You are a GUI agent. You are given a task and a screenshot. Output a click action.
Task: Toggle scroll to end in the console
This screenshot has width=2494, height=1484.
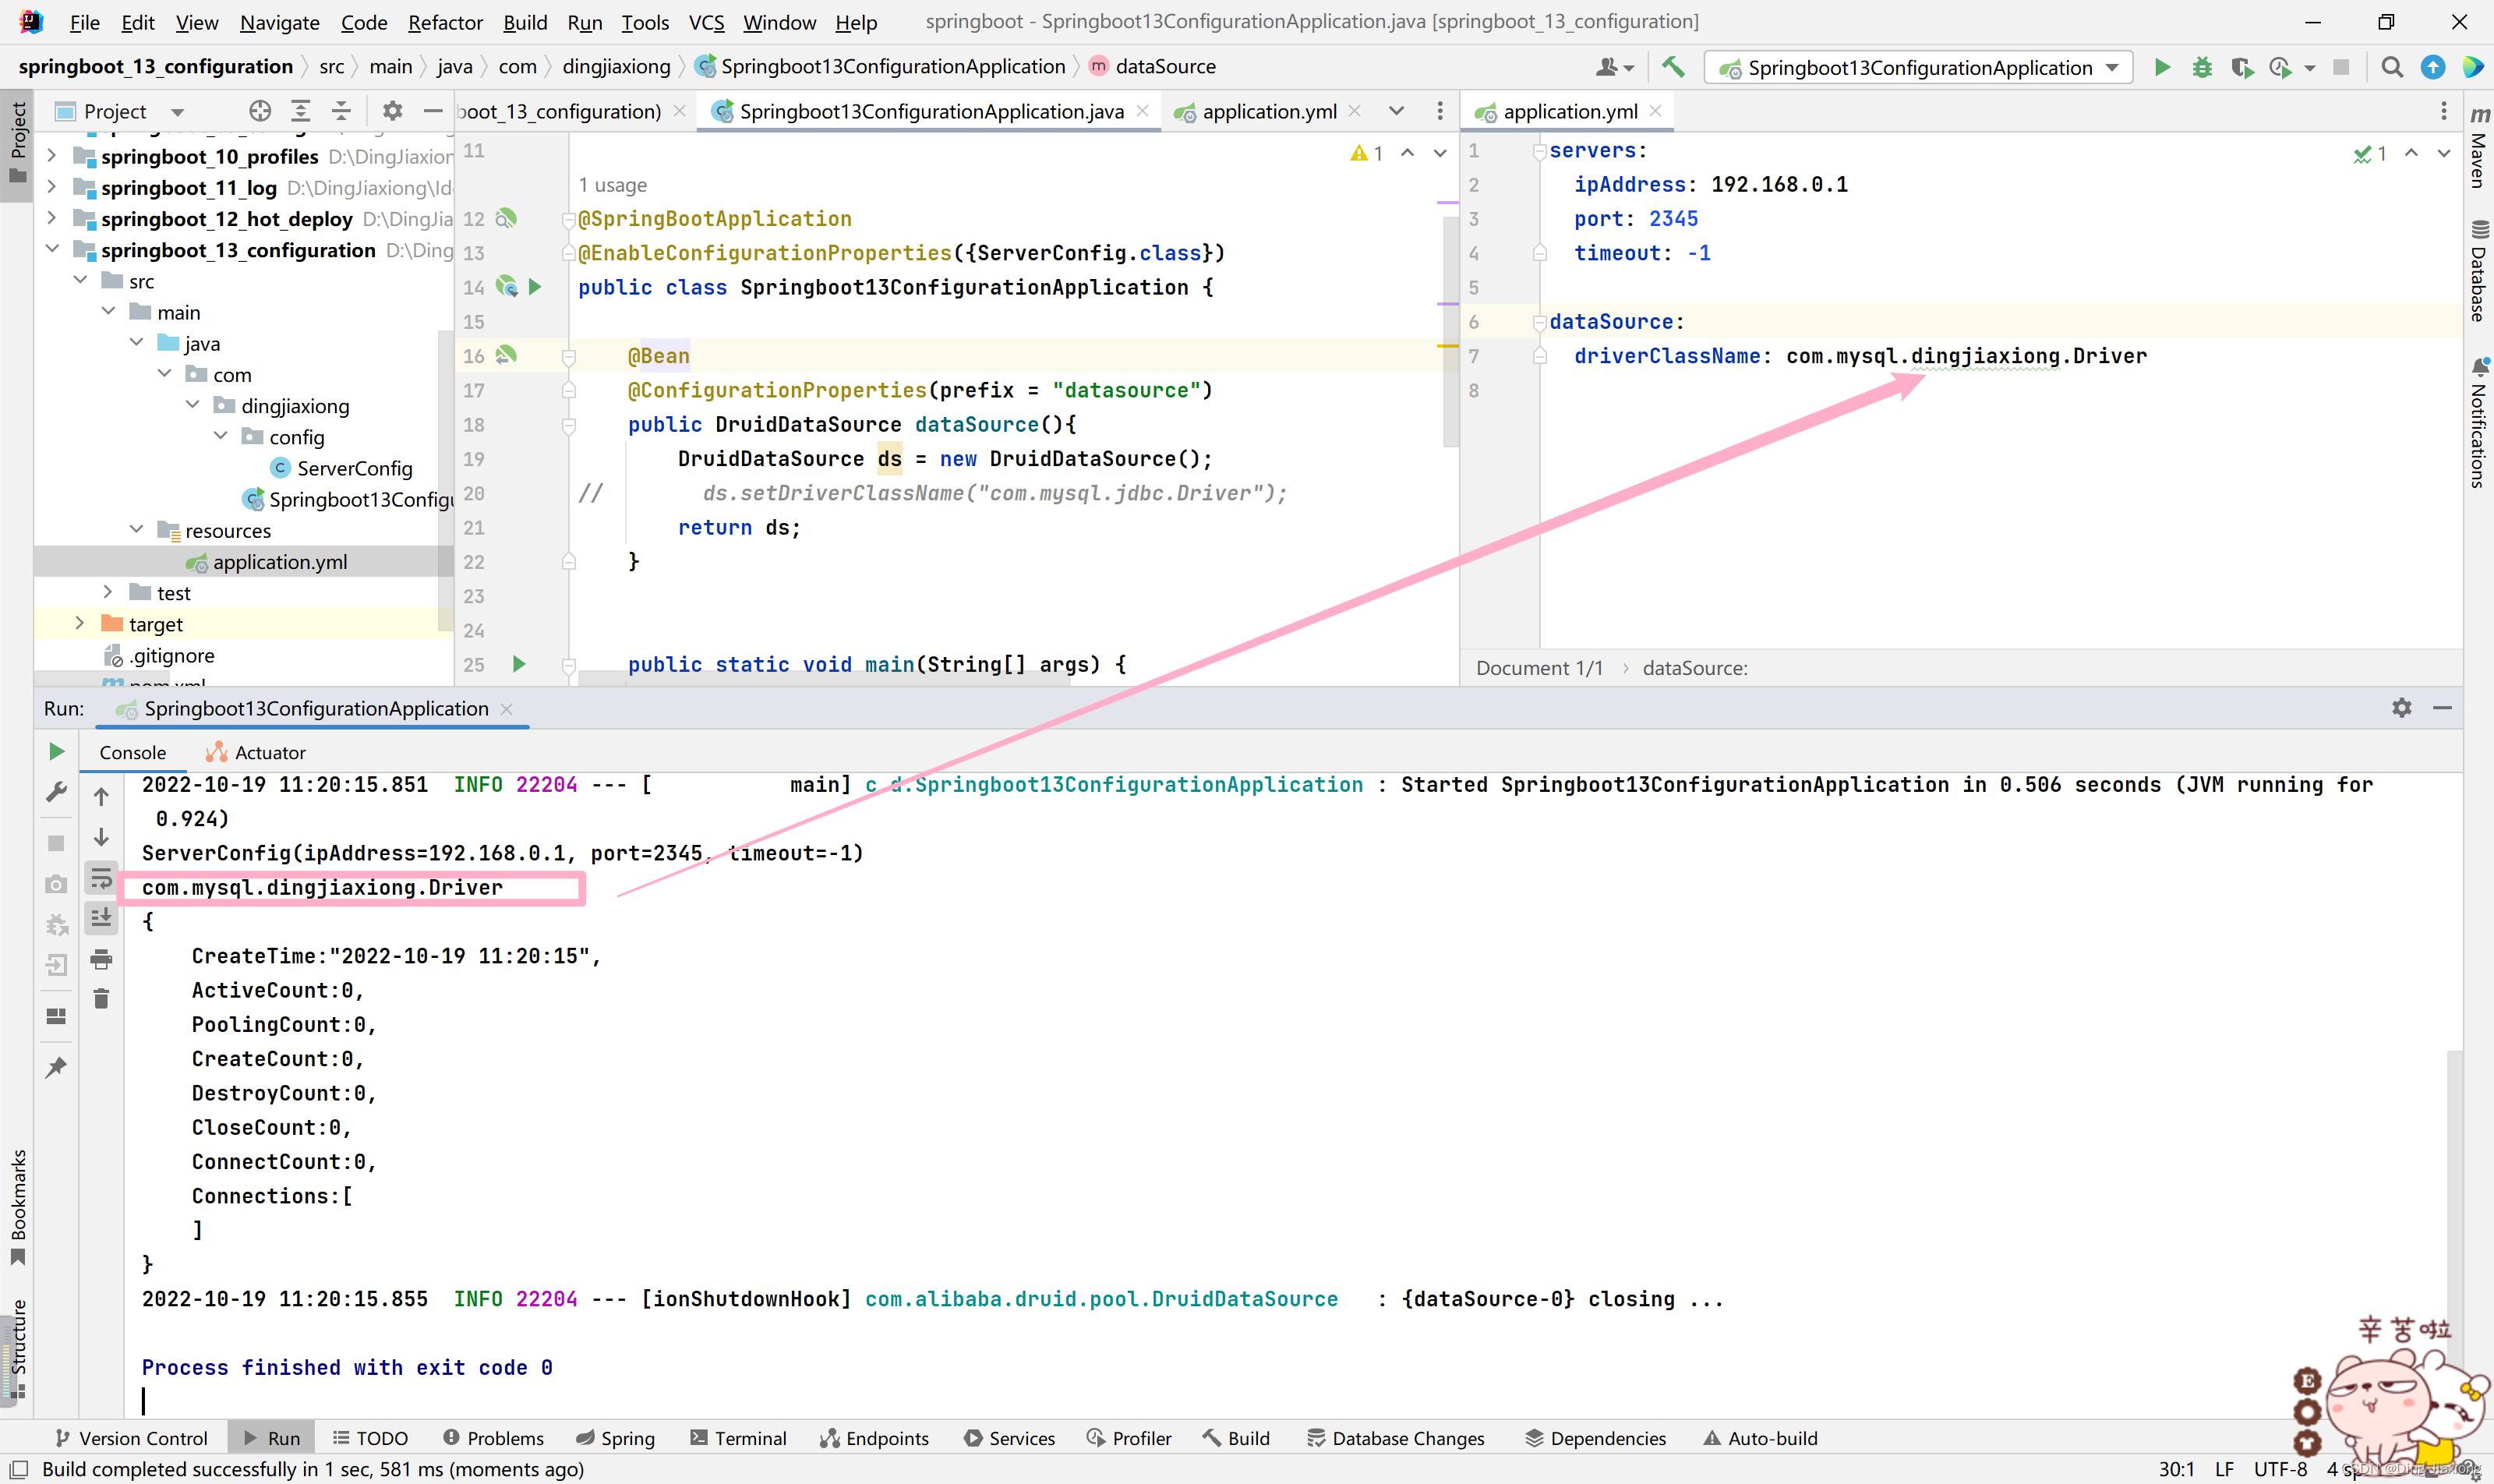(x=101, y=917)
